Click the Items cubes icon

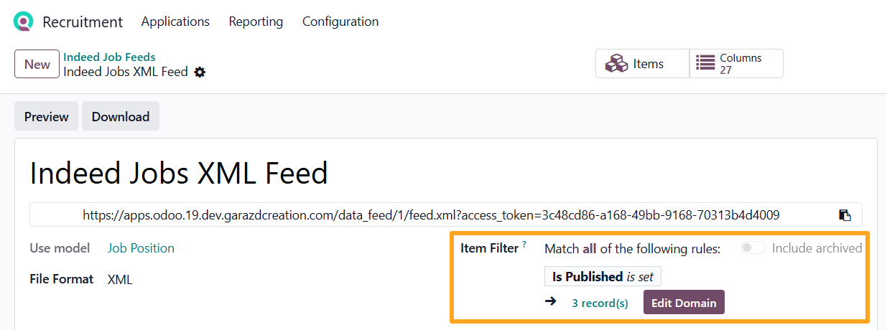pos(616,64)
